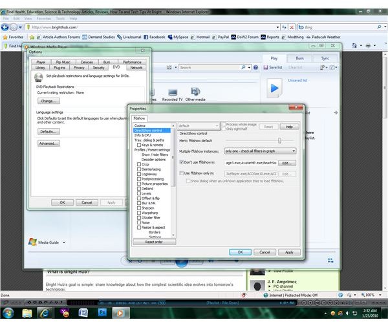This screenshot has width=388, height=322.
Task: Open Multiple ffdshow instances dropdown
Action: (260, 151)
